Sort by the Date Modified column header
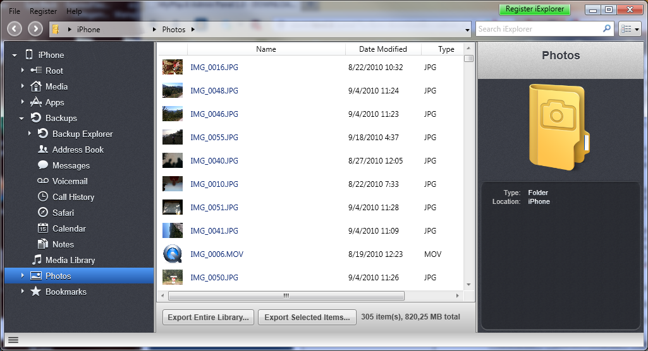The width and height of the screenshot is (648, 351). pyautogui.click(x=383, y=49)
